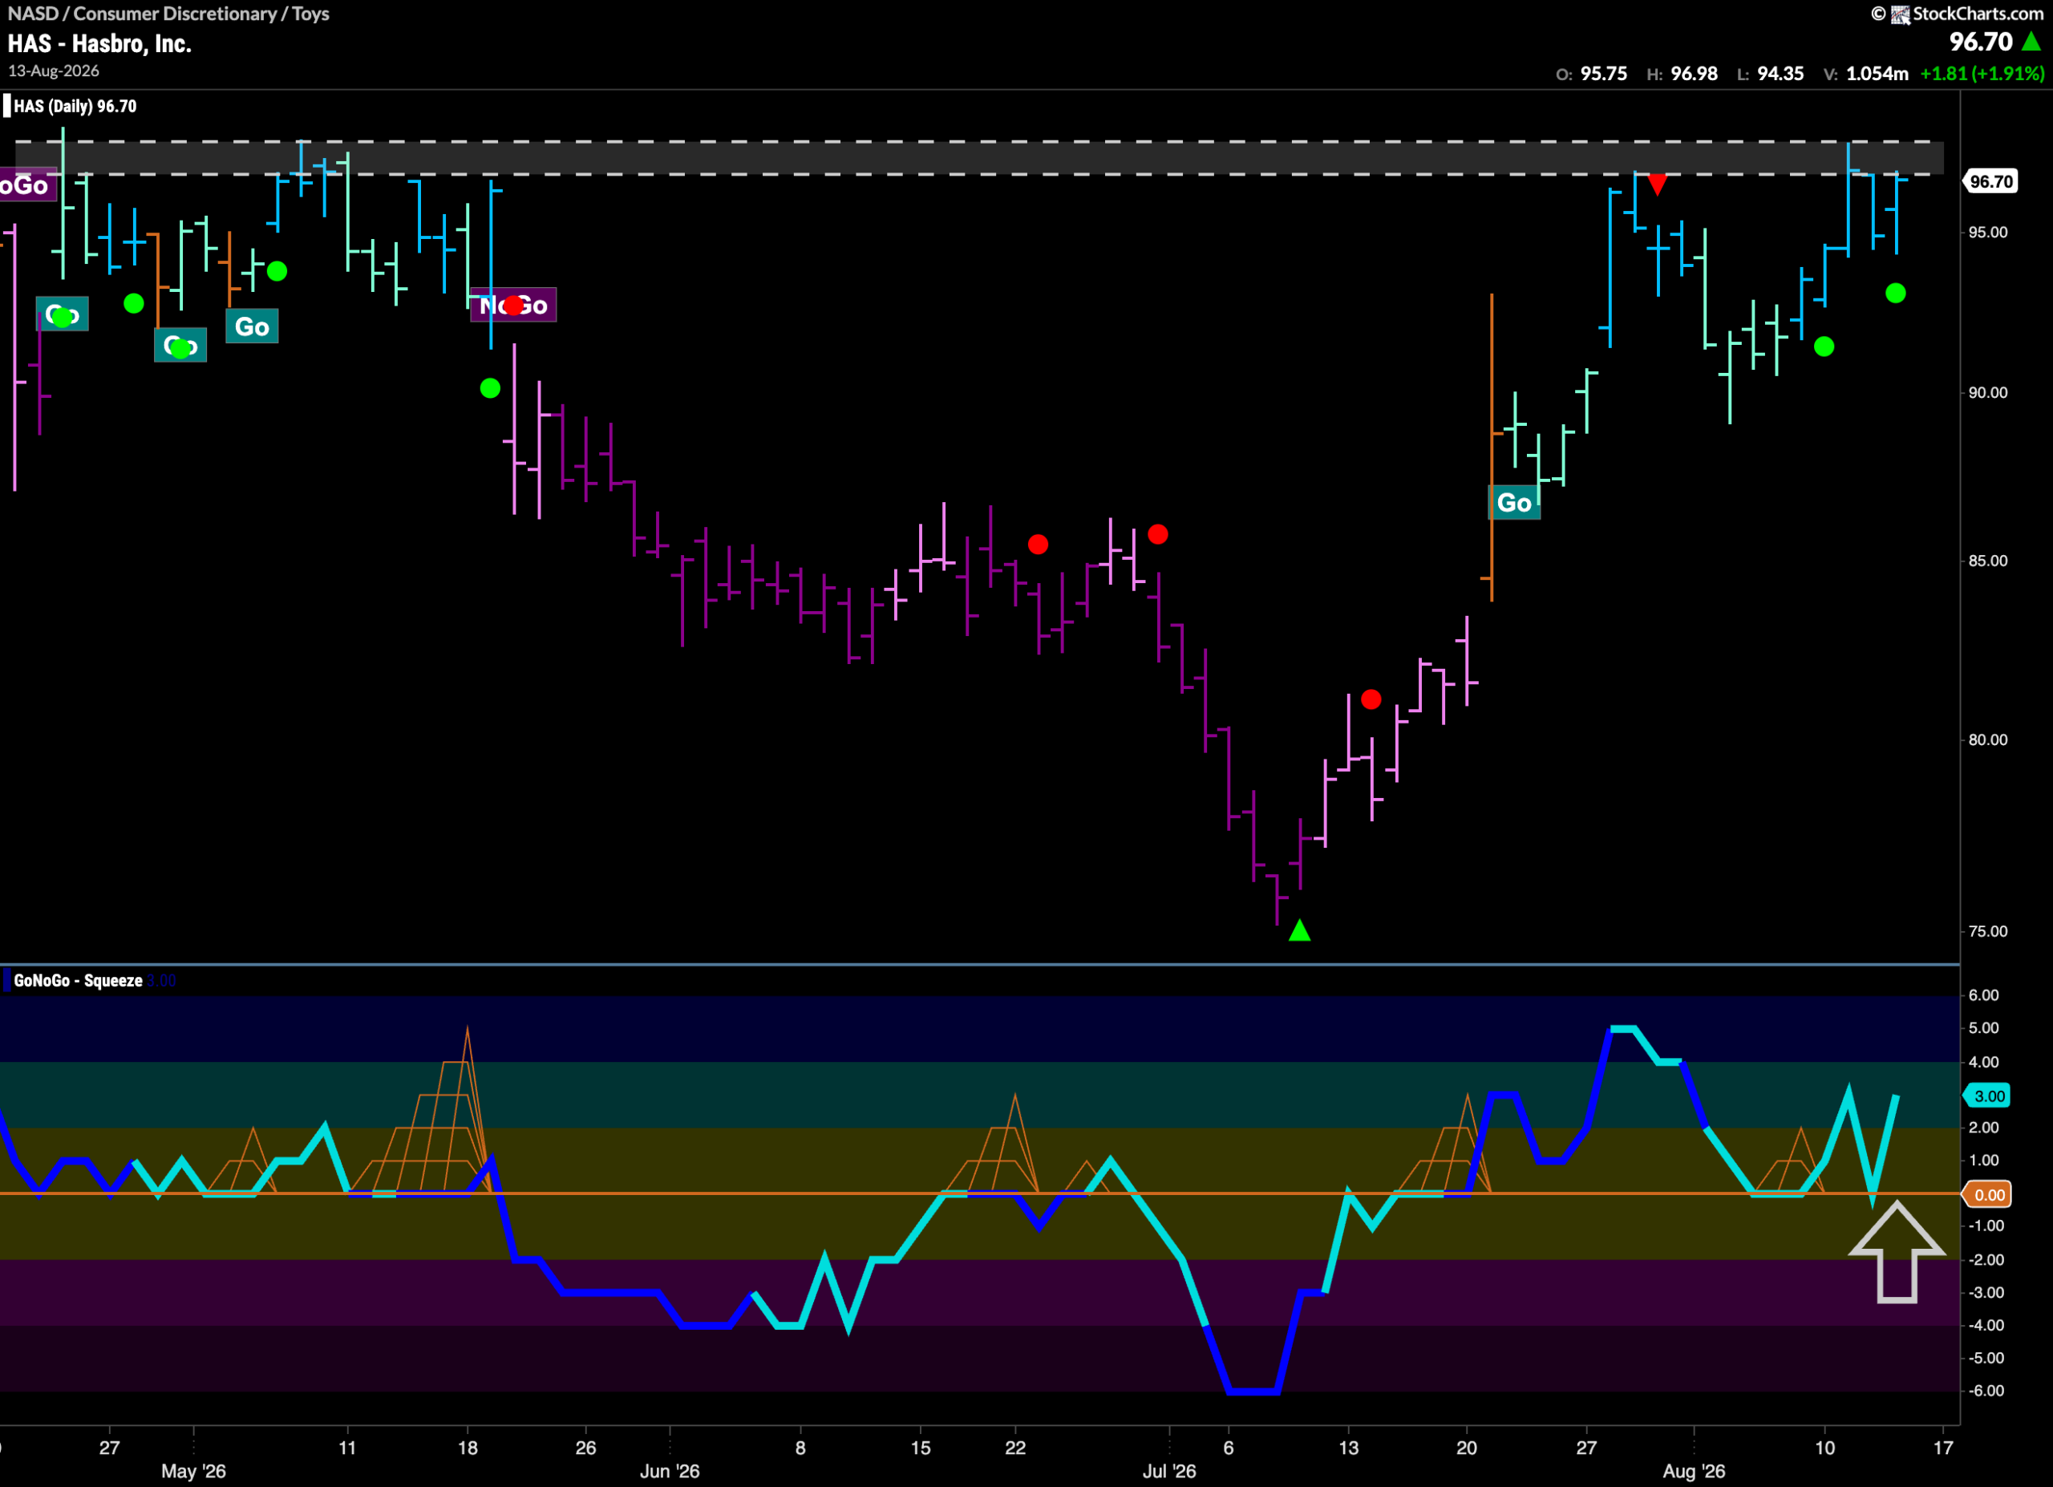Select the NoGo label after the May 18 bars

click(x=513, y=305)
